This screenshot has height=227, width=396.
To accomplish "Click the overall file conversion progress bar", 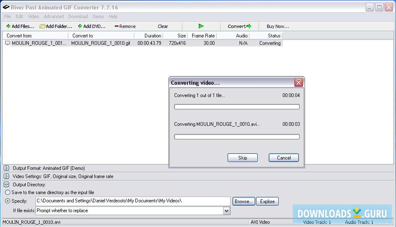I will pos(237,107).
